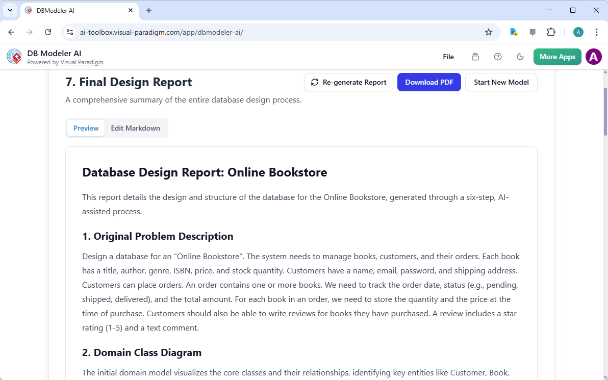Image resolution: width=608 pixels, height=380 pixels.
Task: Open help using the question mark icon
Action: coord(498,57)
